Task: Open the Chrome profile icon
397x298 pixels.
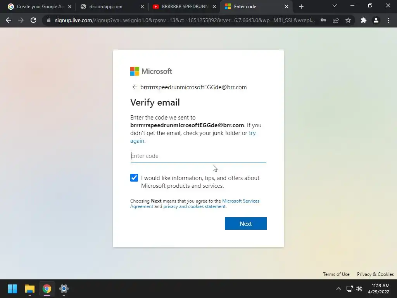Action: point(376,20)
